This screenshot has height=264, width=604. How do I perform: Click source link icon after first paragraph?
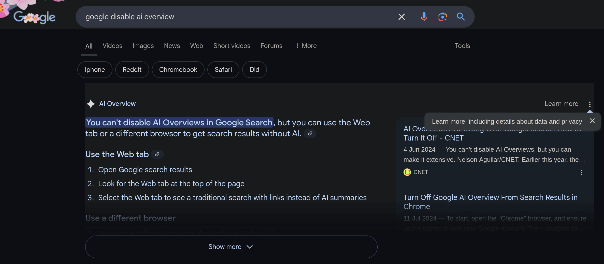point(310,133)
